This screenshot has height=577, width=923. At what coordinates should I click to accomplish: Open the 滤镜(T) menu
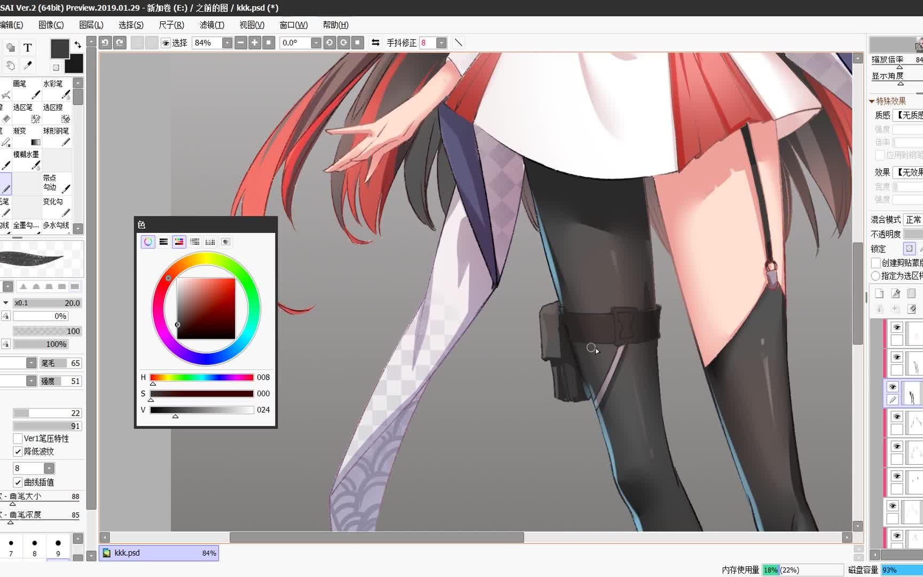point(212,25)
